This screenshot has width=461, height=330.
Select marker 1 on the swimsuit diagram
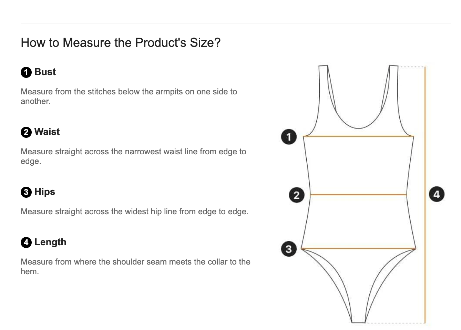[x=289, y=137]
